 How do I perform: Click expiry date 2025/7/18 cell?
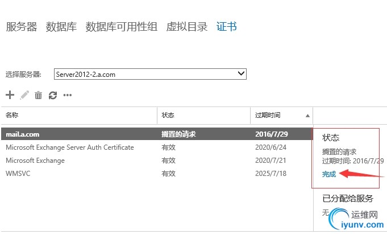(271, 174)
